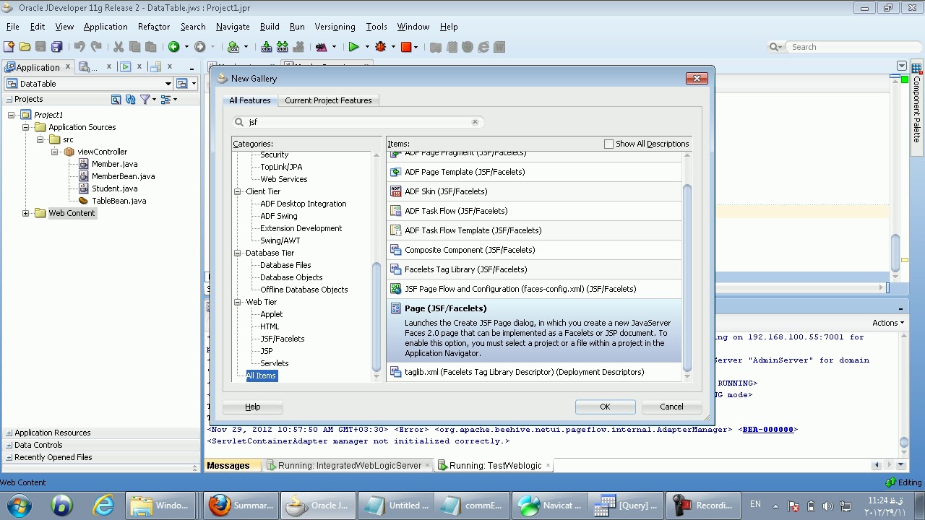This screenshot has height=520, width=925.
Task: Collapse the Database Tier category
Action: 237,253
